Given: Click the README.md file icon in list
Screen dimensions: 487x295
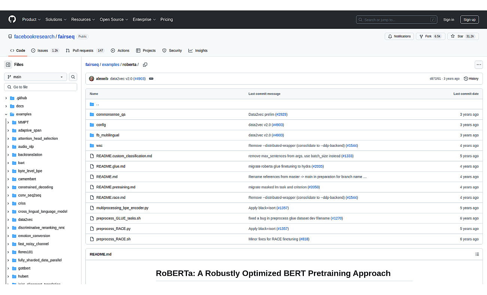Looking at the screenshot, I should click(x=92, y=177).
